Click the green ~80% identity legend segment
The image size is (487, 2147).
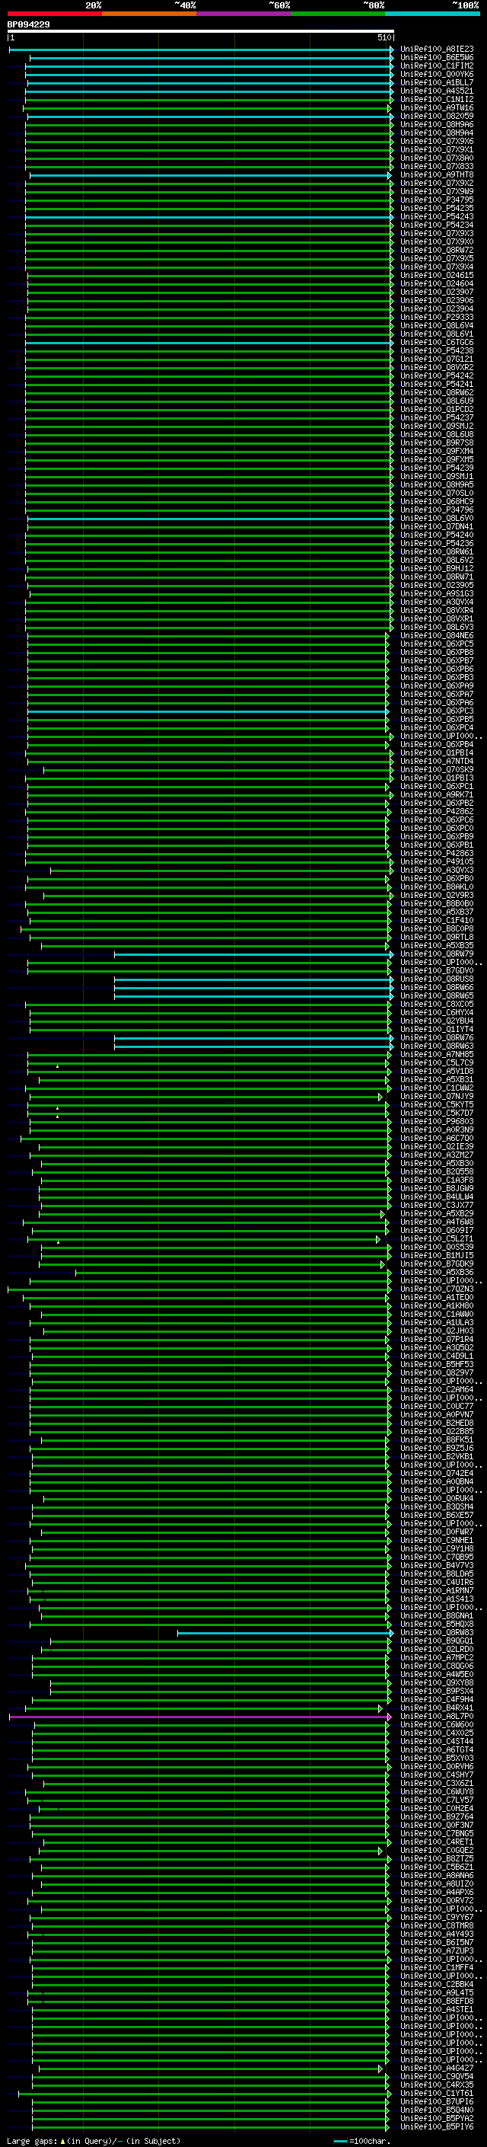pos(338,14)
